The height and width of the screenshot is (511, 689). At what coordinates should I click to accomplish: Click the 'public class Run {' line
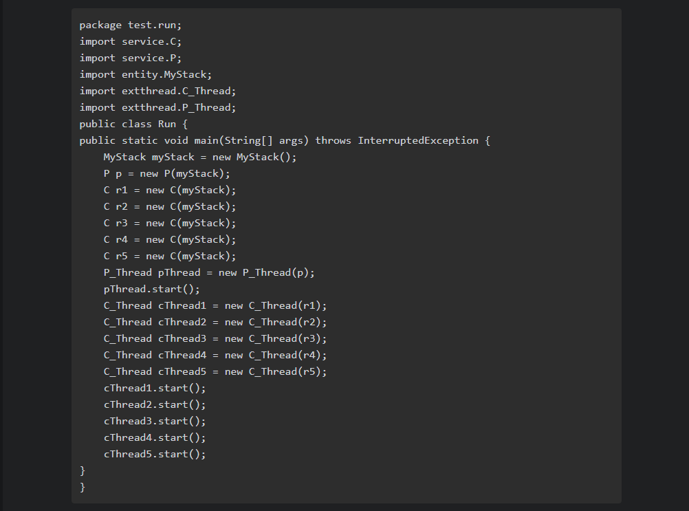(x=133, y=124)
